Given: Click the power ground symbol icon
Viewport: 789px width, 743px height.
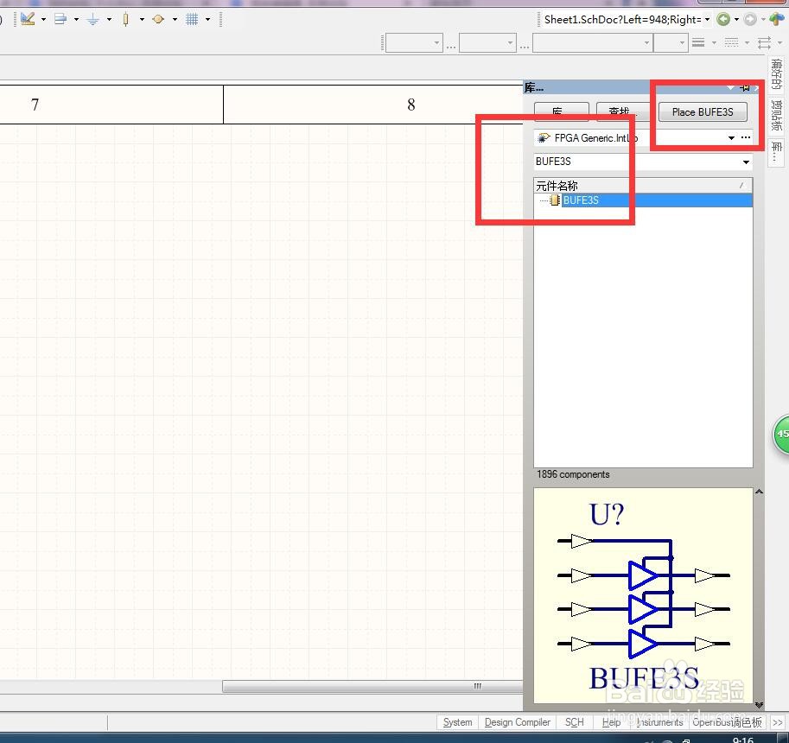Looking at the screenshot, I should pos(93,20).
